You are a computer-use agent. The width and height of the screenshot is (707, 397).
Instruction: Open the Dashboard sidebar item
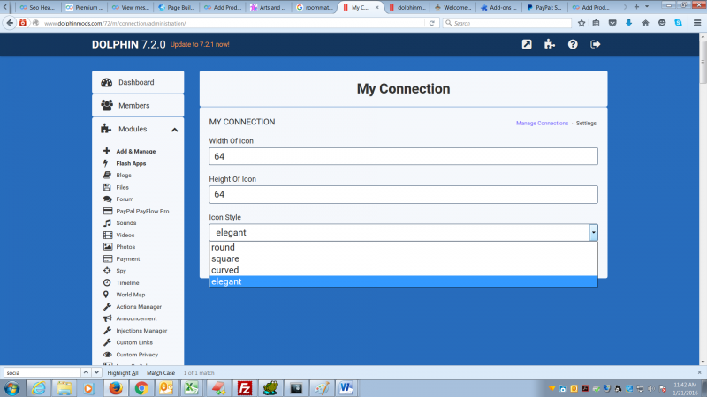pyautogui.click(x=138, y=82)
